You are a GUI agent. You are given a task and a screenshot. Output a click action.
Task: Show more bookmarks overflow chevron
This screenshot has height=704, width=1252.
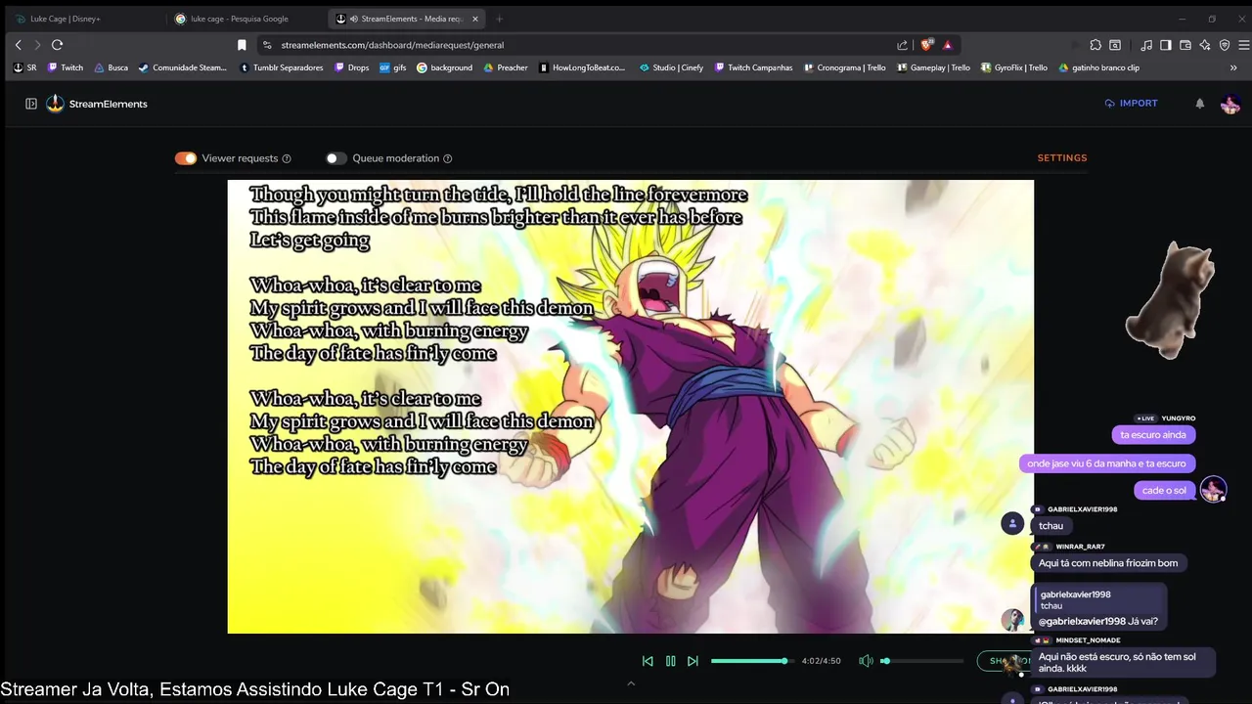click(1233, 68)
